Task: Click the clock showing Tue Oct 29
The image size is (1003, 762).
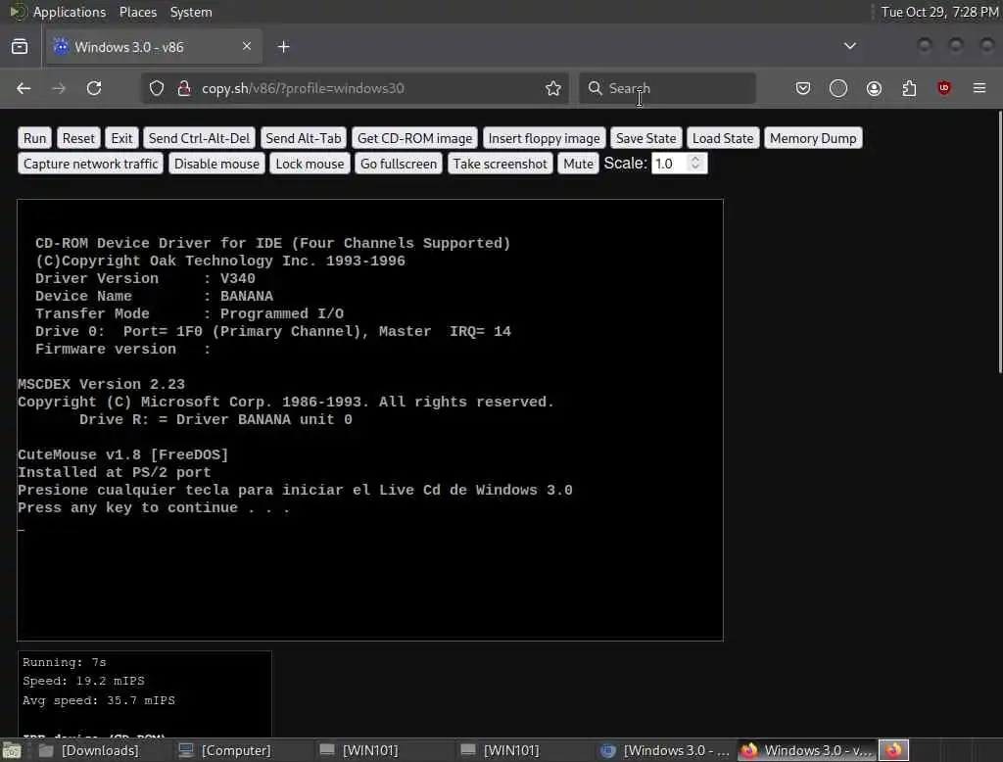Action: click(x=939, y=12)
